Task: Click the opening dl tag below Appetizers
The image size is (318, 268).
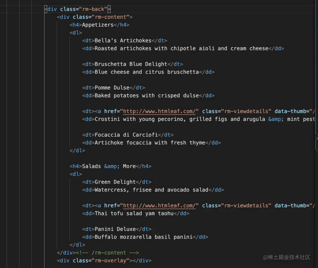Action: 76,33
